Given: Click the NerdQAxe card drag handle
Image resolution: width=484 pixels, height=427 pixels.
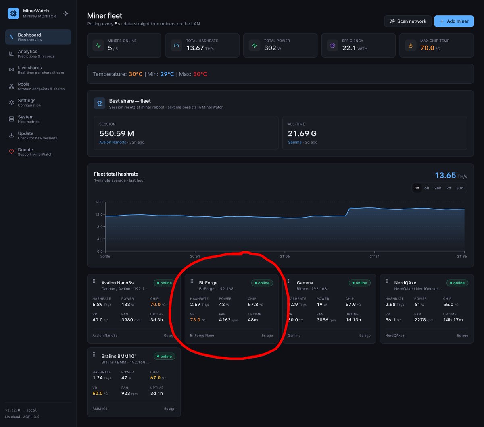Looking at the screenshot, I should coord(387,281).
